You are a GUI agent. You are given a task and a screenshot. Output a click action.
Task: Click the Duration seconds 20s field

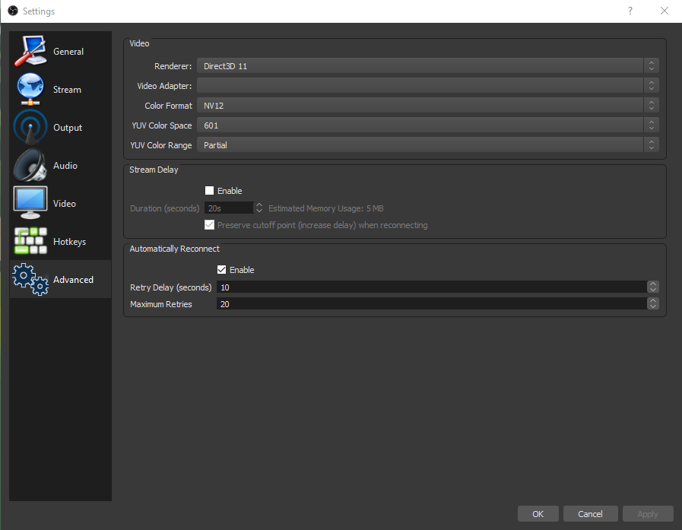pyautogui.click(x=229, y=208)
